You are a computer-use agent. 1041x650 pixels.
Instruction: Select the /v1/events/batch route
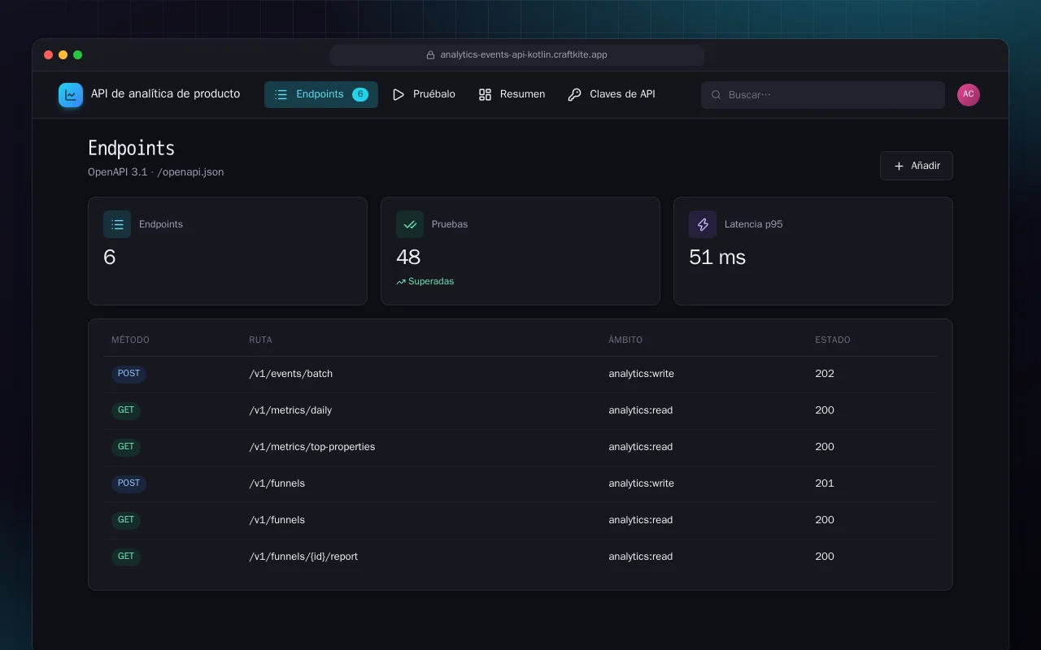(x=291, y=374)
